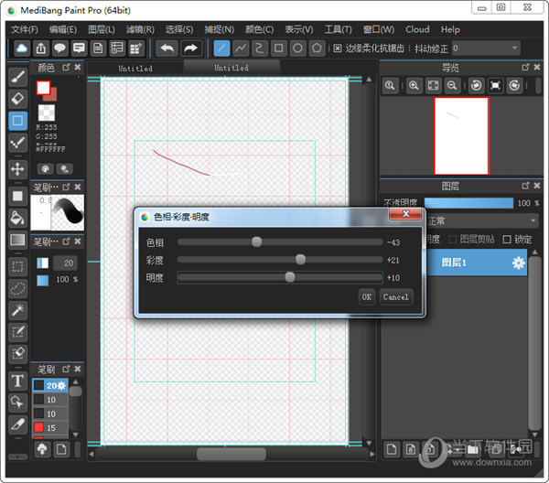Screen dimensions: 549x483
Task: Switch to the first Untitled tab
Action: 135,69
